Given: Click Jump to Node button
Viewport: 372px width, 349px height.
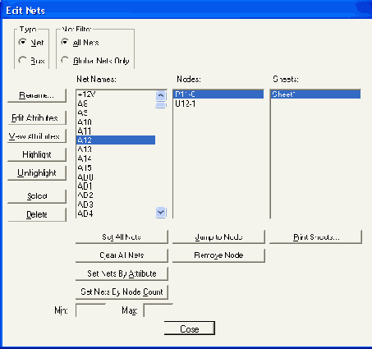Looking at the screenshot, I should point(218,236).
